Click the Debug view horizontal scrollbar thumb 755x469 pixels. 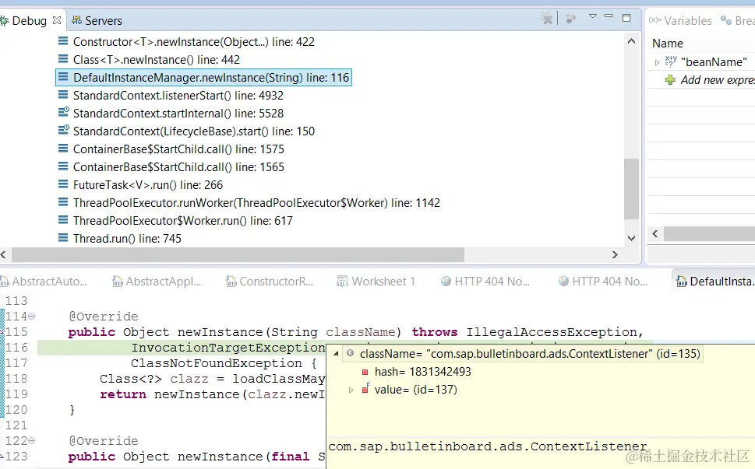238,254
